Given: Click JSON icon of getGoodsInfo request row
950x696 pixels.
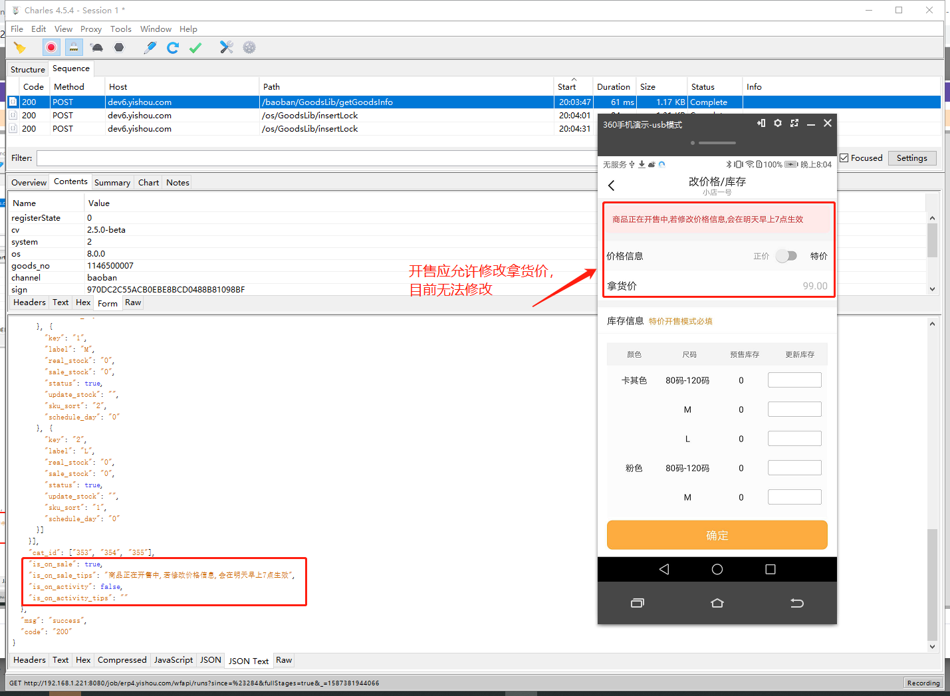Looking at the screenshot, I should (13, 102).
